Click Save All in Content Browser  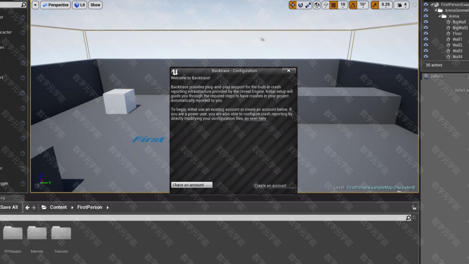(9, 207)
